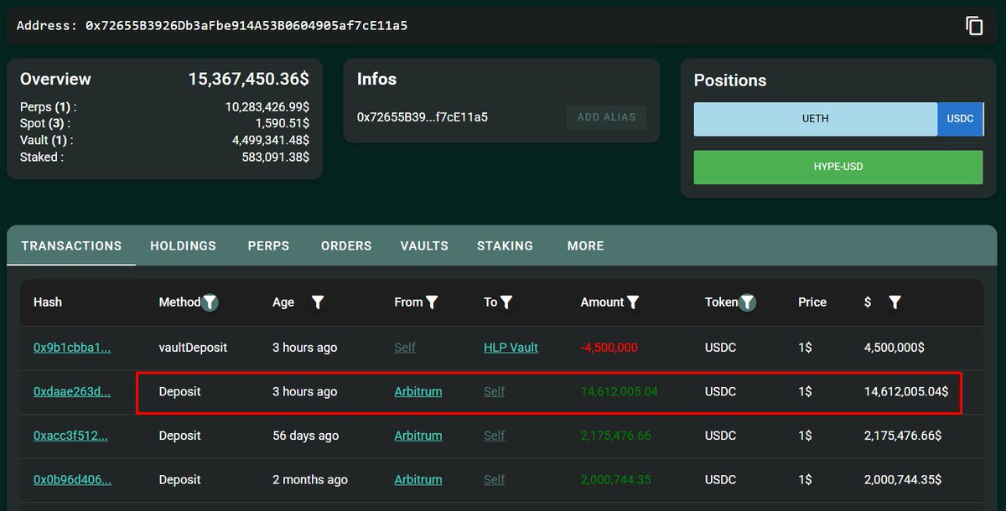
Task: Click the 14,612,005.04 green amount cell
Action: (620, 391)
